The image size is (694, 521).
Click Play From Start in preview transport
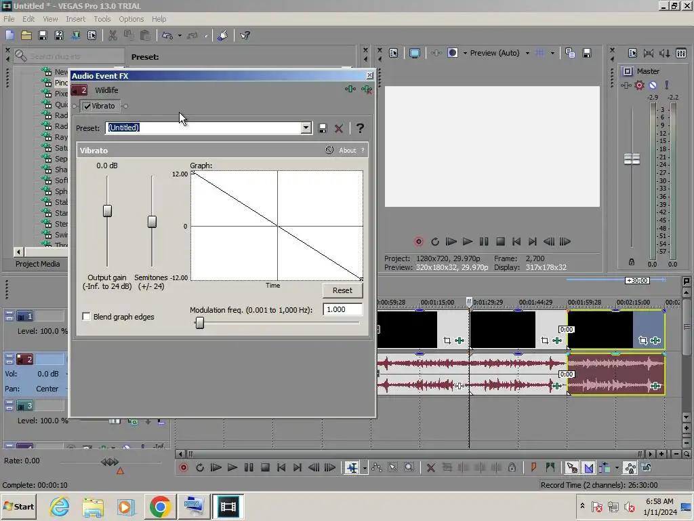(x=451, y=242)
